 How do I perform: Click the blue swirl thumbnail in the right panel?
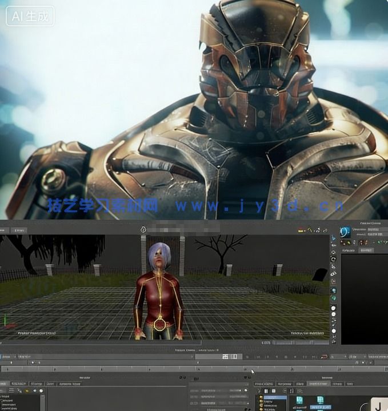pos(345,232)
